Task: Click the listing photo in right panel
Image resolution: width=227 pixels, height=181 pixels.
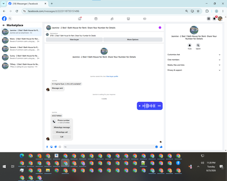Action: [194, 30]
